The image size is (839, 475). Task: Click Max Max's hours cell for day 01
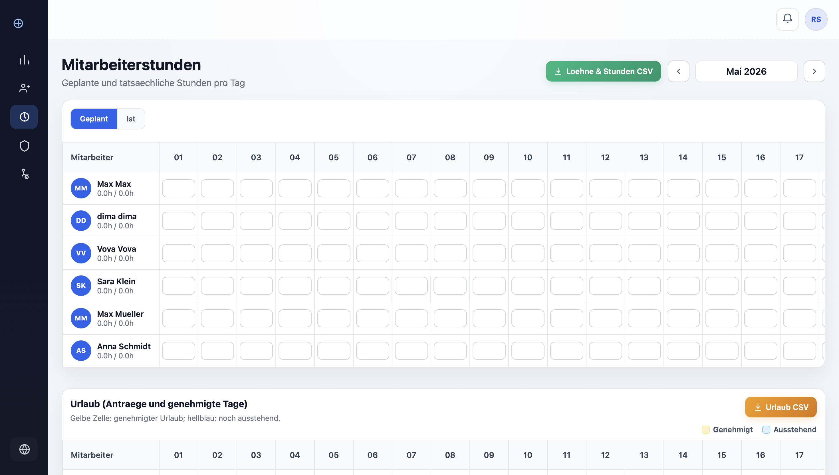click(179, 188)
